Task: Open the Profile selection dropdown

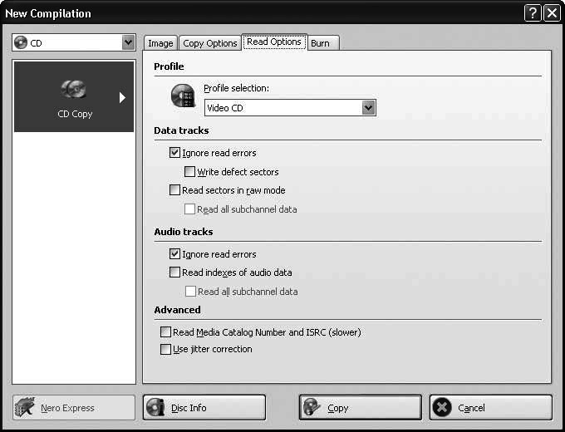Action: coord(369,108)
